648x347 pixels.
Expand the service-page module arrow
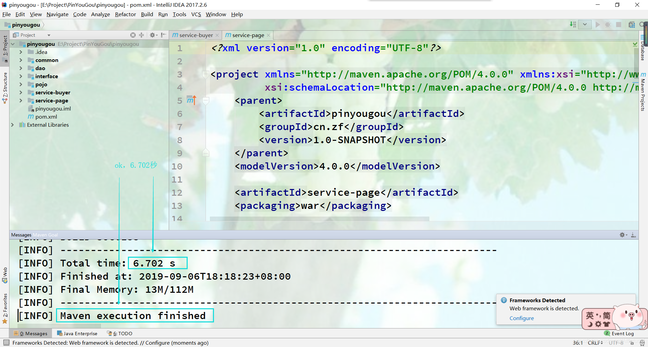21,101
